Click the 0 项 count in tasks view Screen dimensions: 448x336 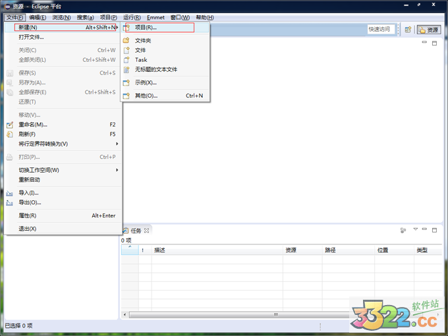pyautogui.click(x=126, y=240)
